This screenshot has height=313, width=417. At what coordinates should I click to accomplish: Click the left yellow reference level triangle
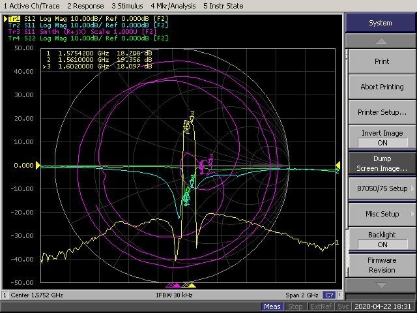(x=38, y=165)
